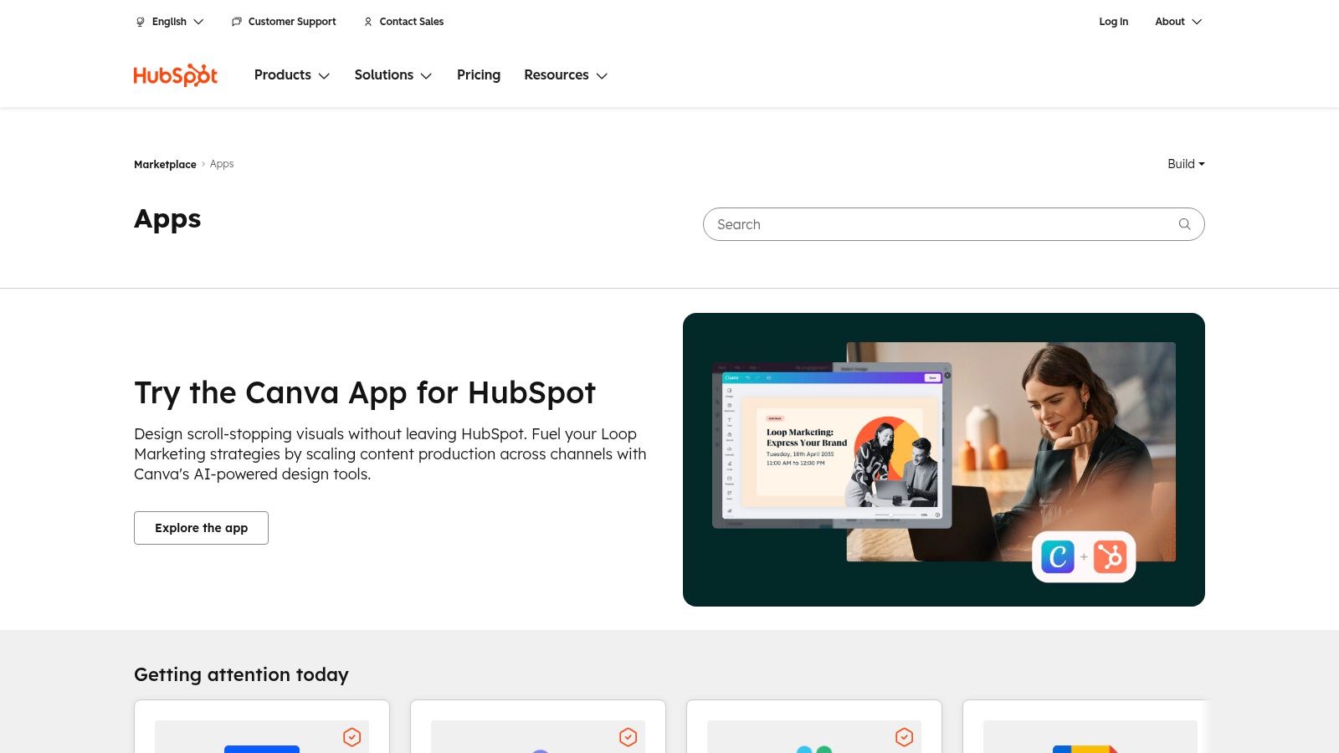
Task: Click the language globe icon
Action: coord(139,22)
